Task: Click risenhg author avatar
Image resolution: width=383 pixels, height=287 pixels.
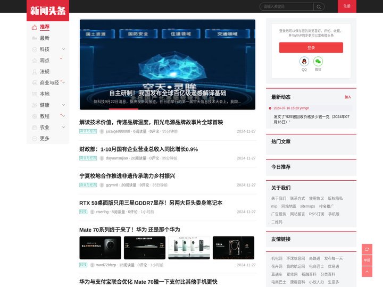Action: (x=93, y=212)
